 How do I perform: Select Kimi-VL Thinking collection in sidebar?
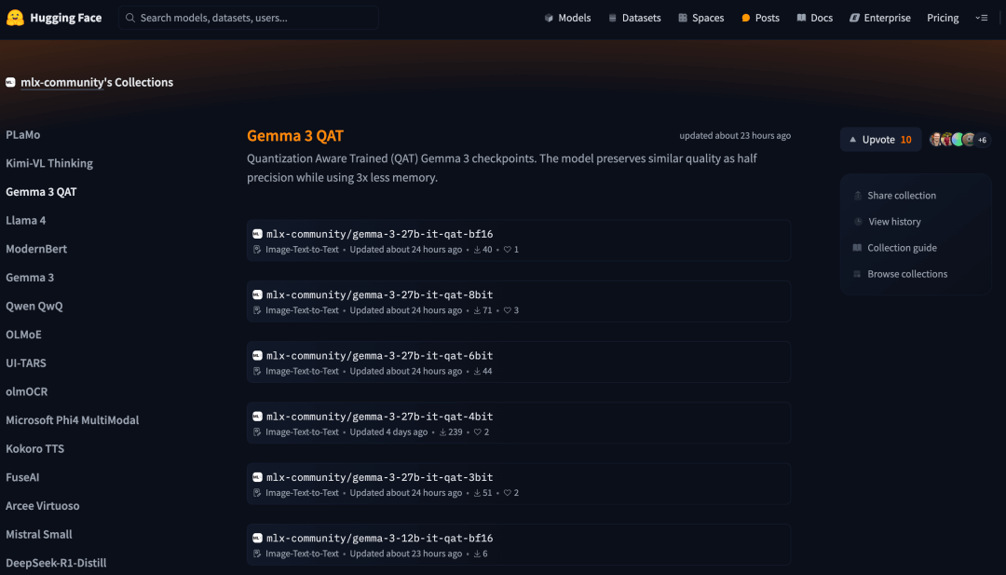pyautogui.click(x=49, y=163)
